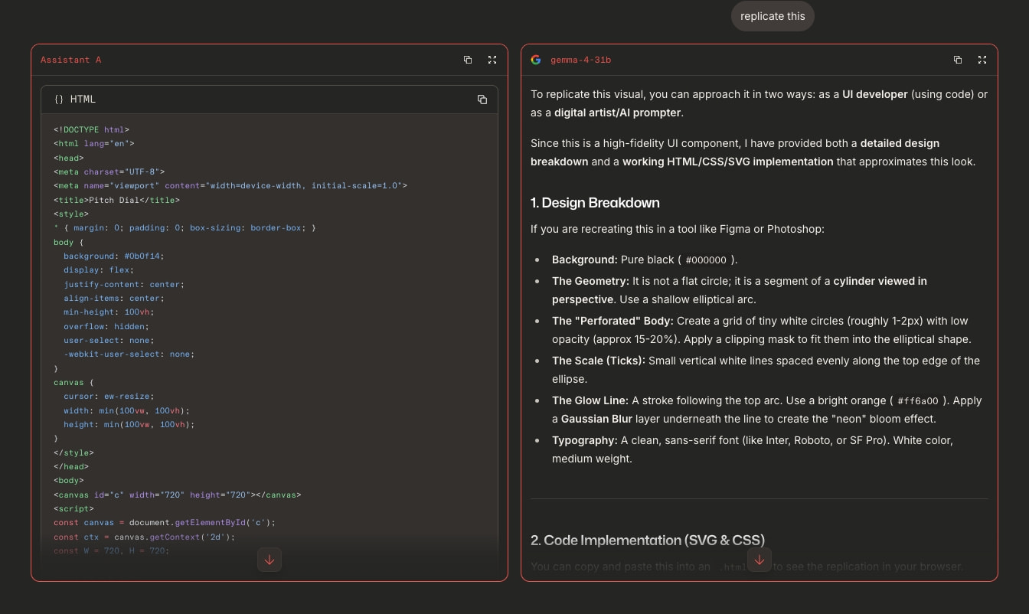Click "The Scale (Ticks):" bullet item
Image resolution: width=1029 pixels, height=614 pixels.
point(766,370)
